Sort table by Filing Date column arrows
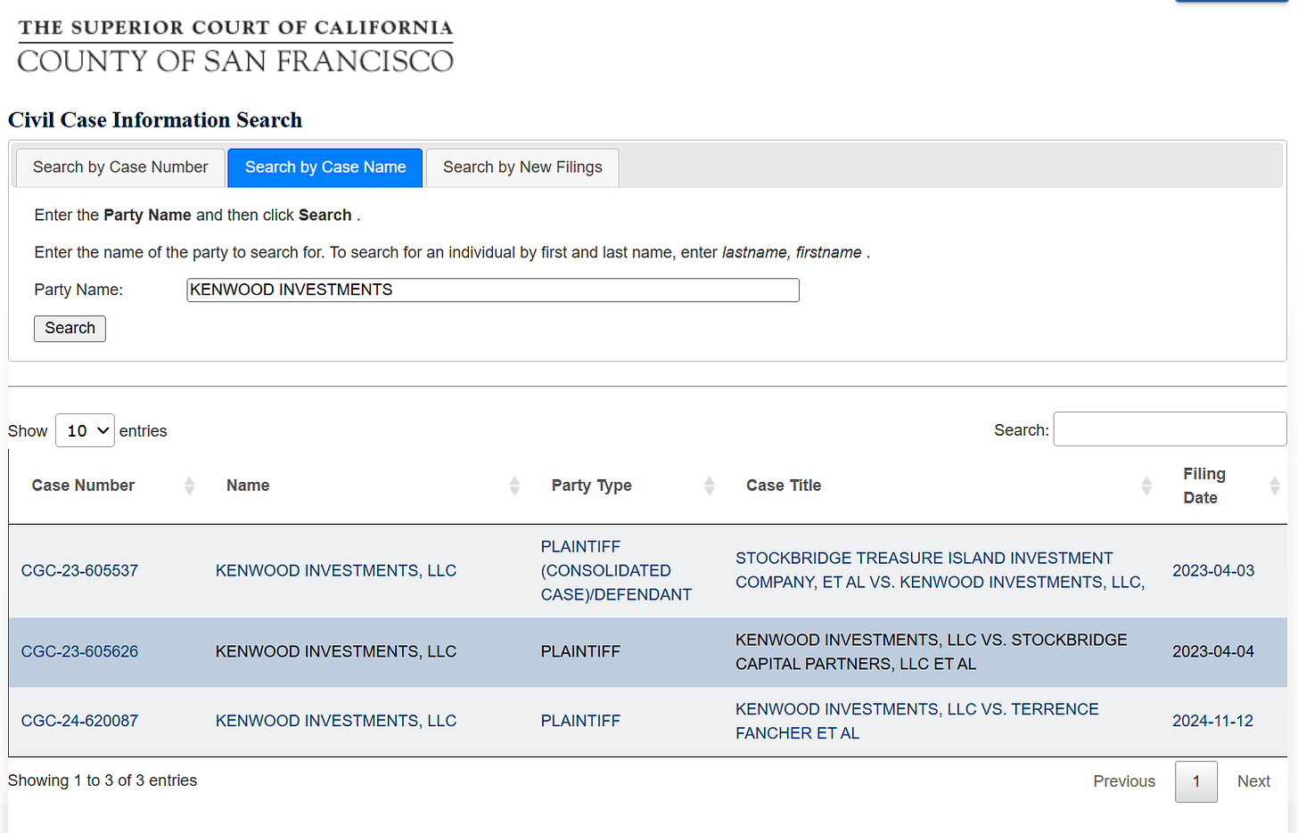 click(x=1275, y=486)
